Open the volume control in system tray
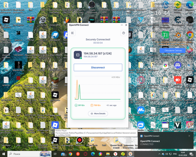 tap(167, 154)
